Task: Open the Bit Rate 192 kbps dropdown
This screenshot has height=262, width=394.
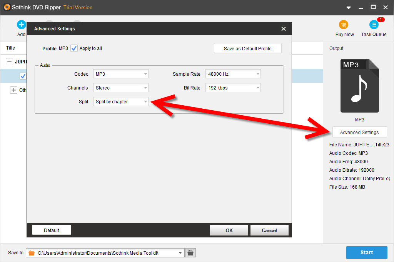Action: pyautogui.click(x=233, y=88)
